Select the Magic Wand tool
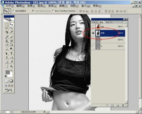142x114 pixels. 12,28
